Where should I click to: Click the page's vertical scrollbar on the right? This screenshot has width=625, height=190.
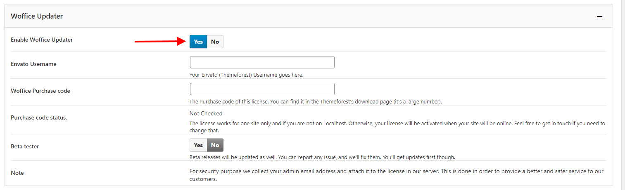tap(623, 95)
